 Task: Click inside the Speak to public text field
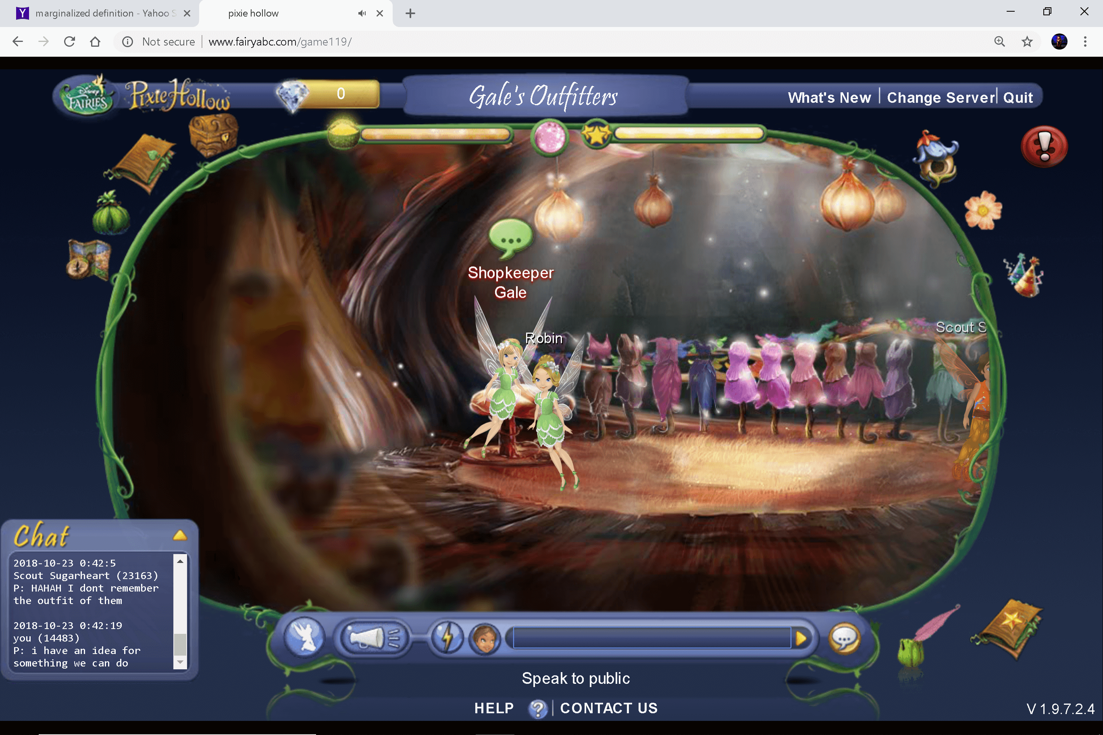click(x=652, y=638)
